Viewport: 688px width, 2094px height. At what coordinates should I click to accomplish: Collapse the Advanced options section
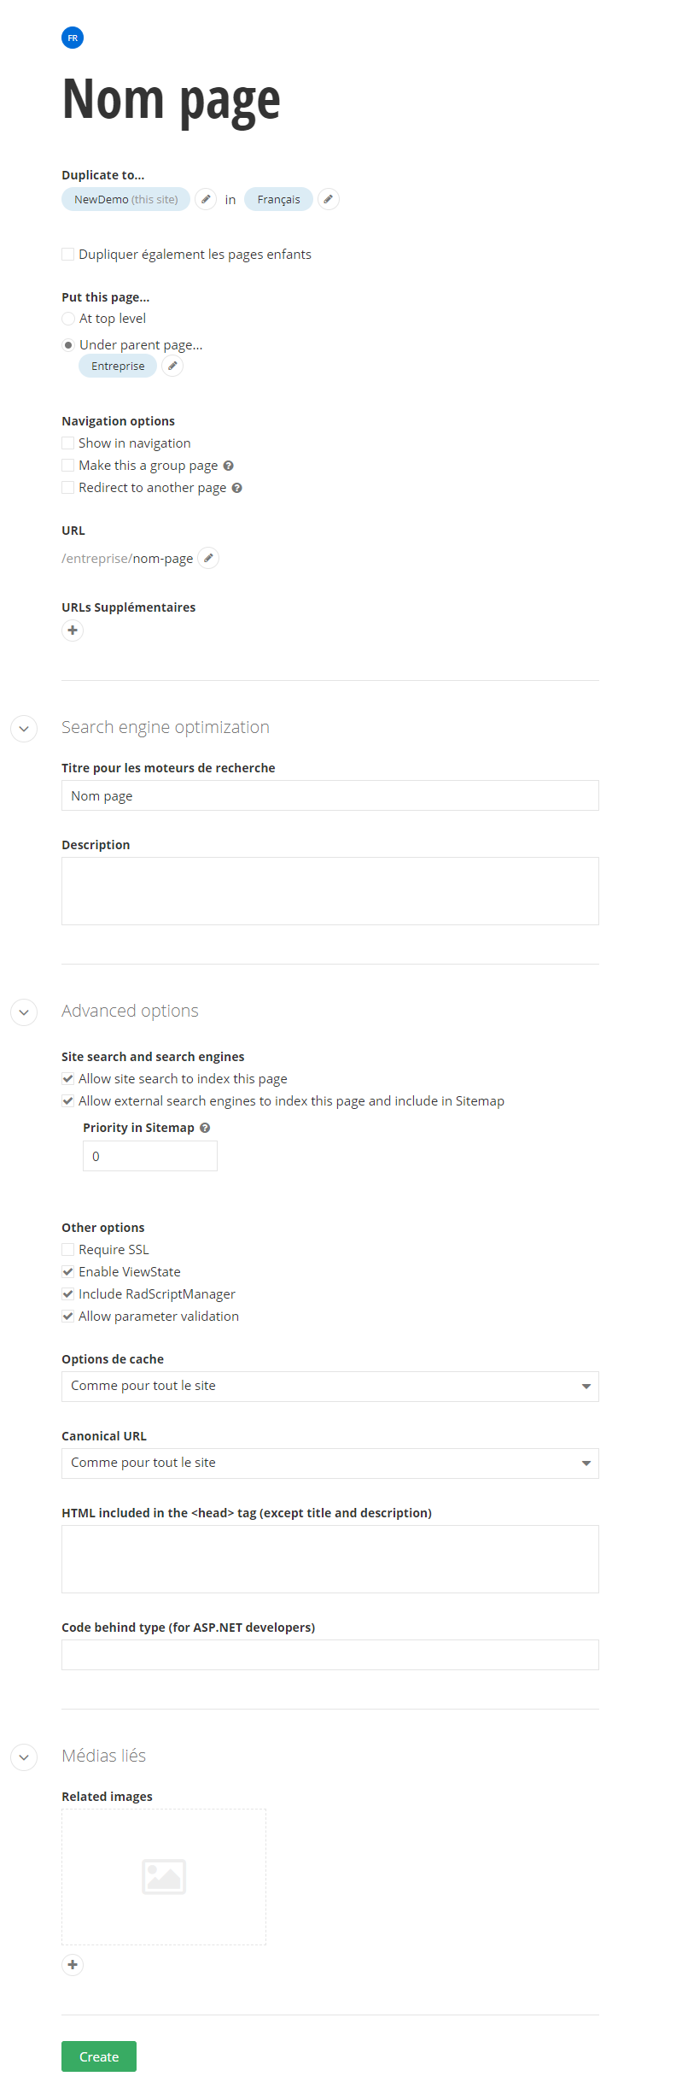(24, 1012)
